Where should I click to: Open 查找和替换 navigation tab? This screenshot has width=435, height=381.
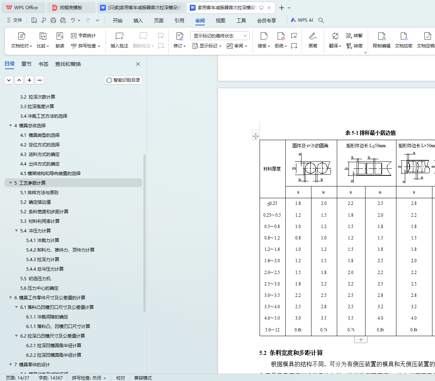68,64
